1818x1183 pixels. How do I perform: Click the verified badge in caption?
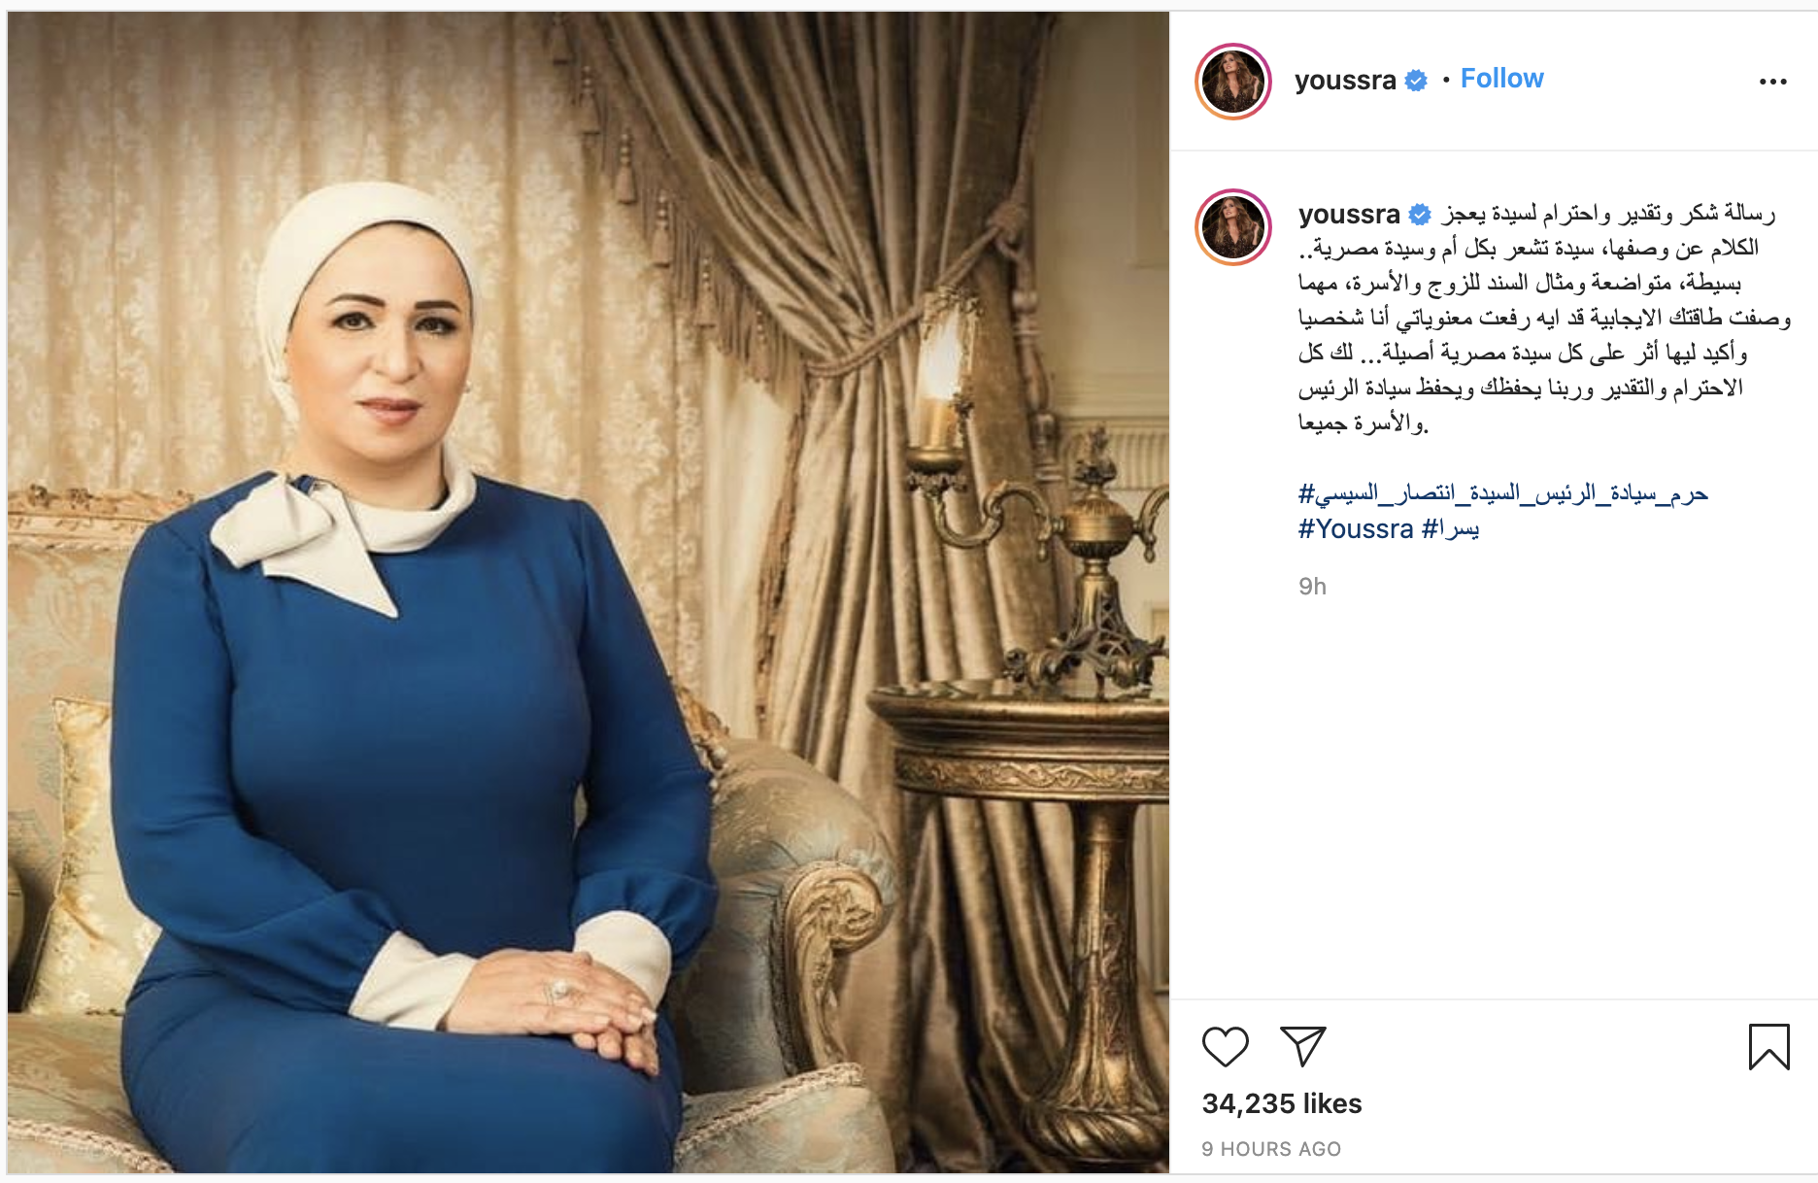(1420, 215)
